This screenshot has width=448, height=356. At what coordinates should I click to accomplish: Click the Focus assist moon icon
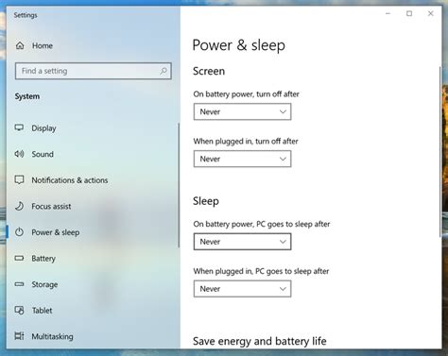coord(20,206)
